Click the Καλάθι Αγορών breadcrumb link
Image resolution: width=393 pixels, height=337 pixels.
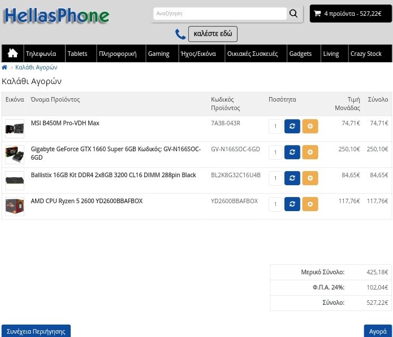[36, 67]
